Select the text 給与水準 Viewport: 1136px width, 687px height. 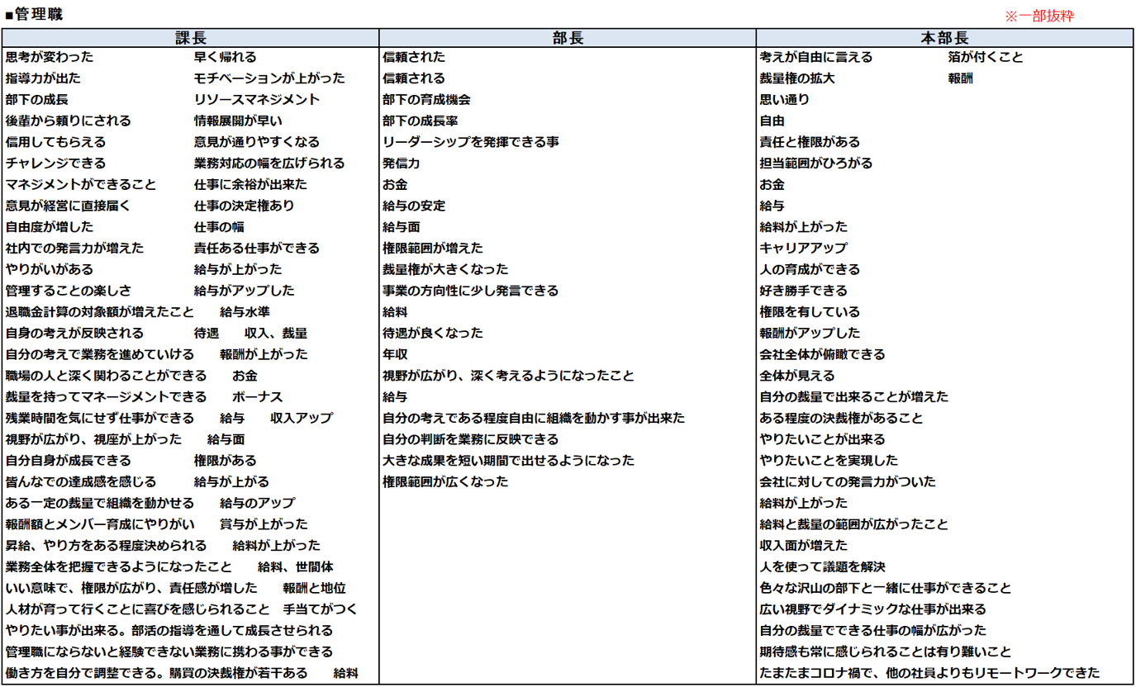click(x=245, y=312)
